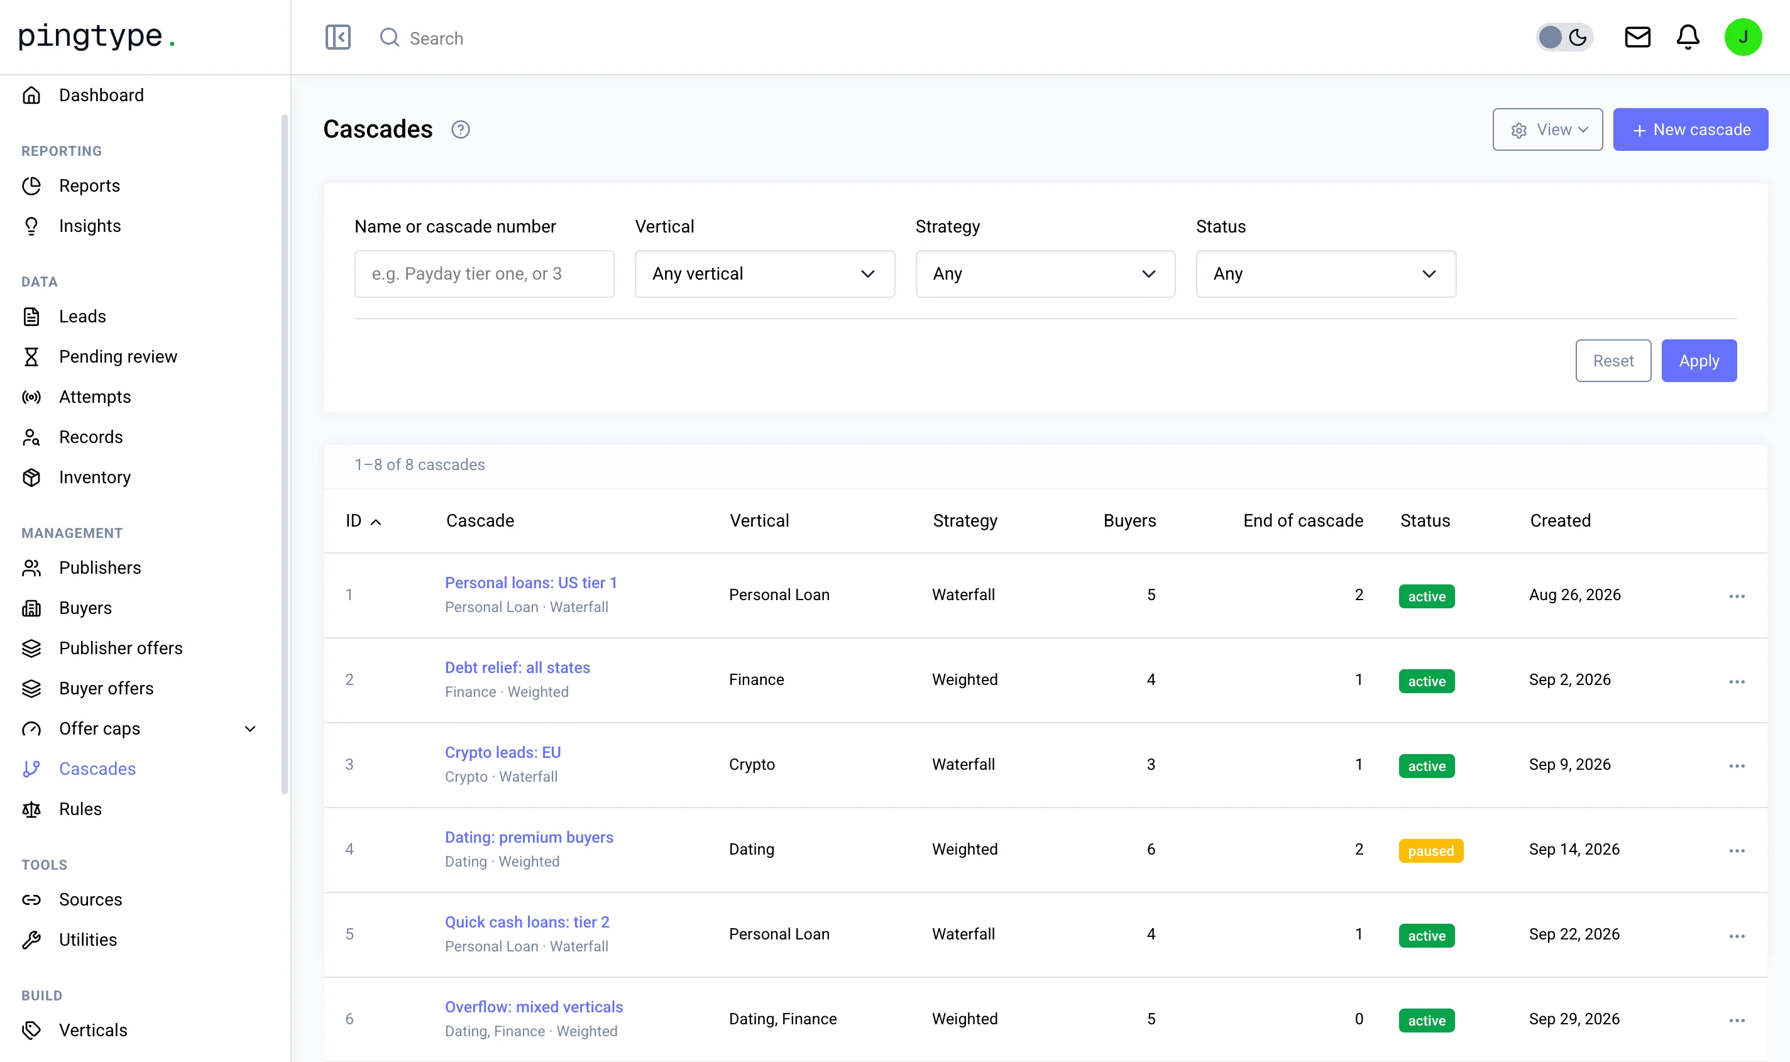The height and width of the screenshot is (1062, 1790).
Task: Open the mail inbox icon
Action: (x=1637, y=37)
